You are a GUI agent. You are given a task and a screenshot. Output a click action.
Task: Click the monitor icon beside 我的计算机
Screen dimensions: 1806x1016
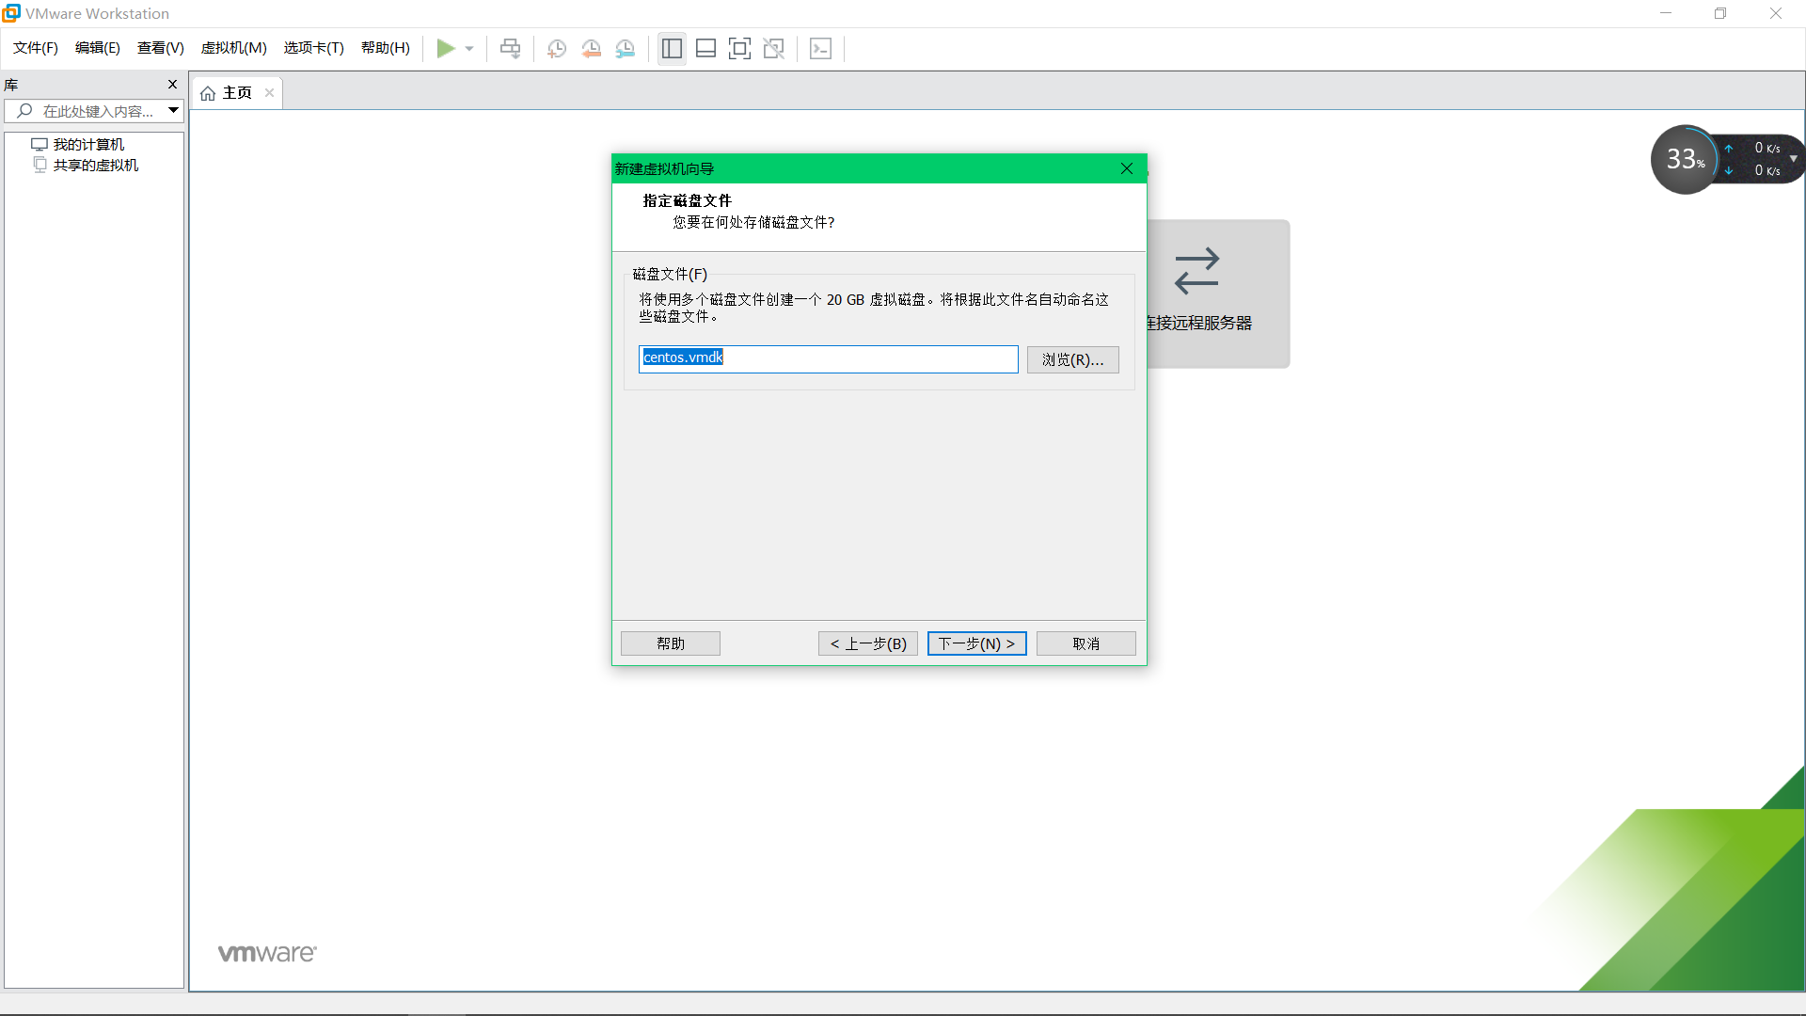pyautogui.click(x=40, y=144)
